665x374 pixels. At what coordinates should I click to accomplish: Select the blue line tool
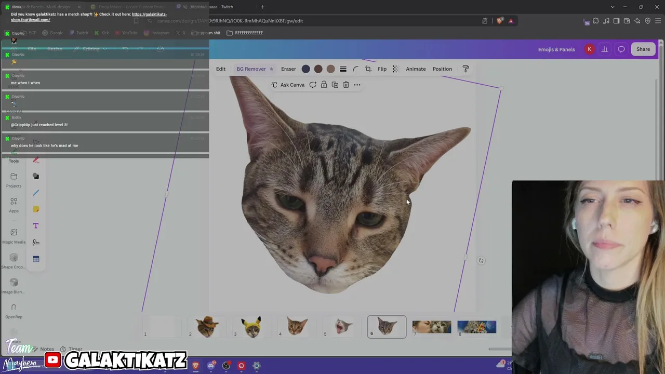coord(36,193)
